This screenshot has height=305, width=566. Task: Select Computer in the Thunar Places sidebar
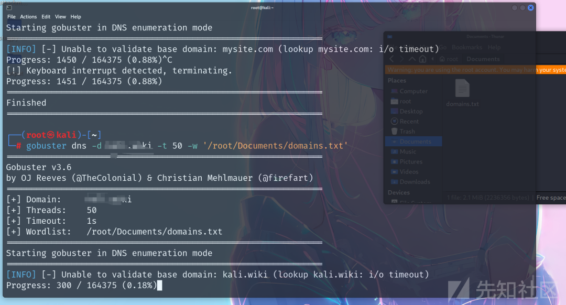(413, 91)
